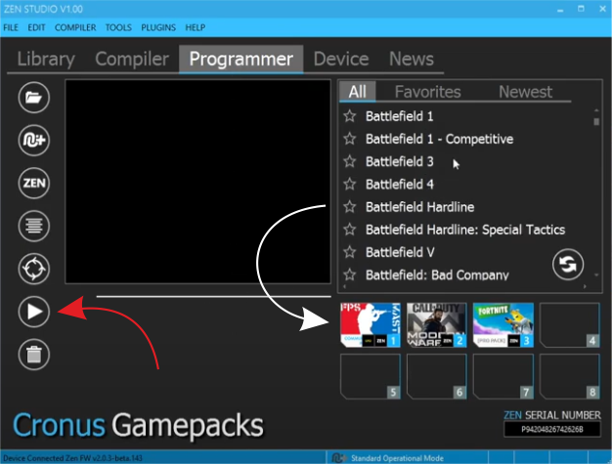Switch to the Device tab
Image resolution: width=612 pixels, height=464 pixels.
(x=340, y=60)
